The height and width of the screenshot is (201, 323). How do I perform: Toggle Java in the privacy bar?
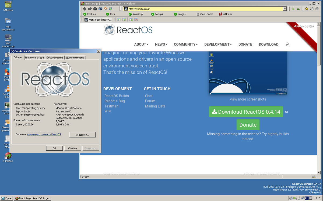[110, 14]
